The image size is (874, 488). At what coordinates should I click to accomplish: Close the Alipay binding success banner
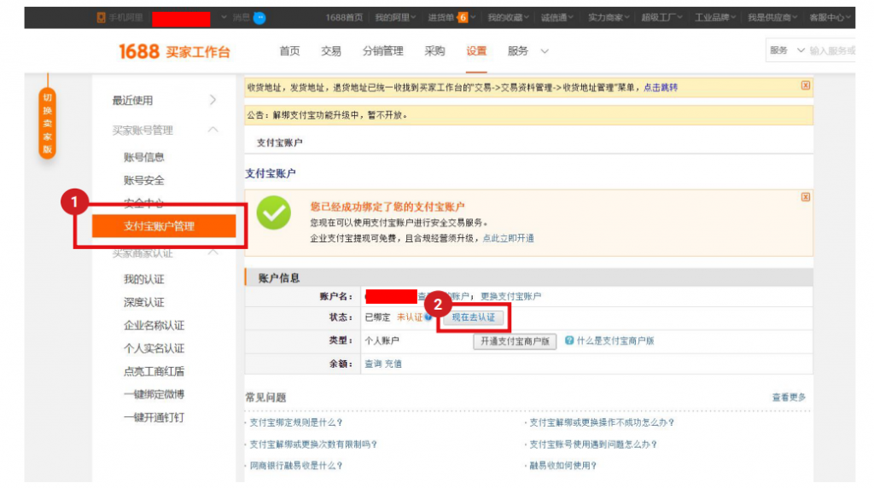pyautogui.click(x=805, y=197)
